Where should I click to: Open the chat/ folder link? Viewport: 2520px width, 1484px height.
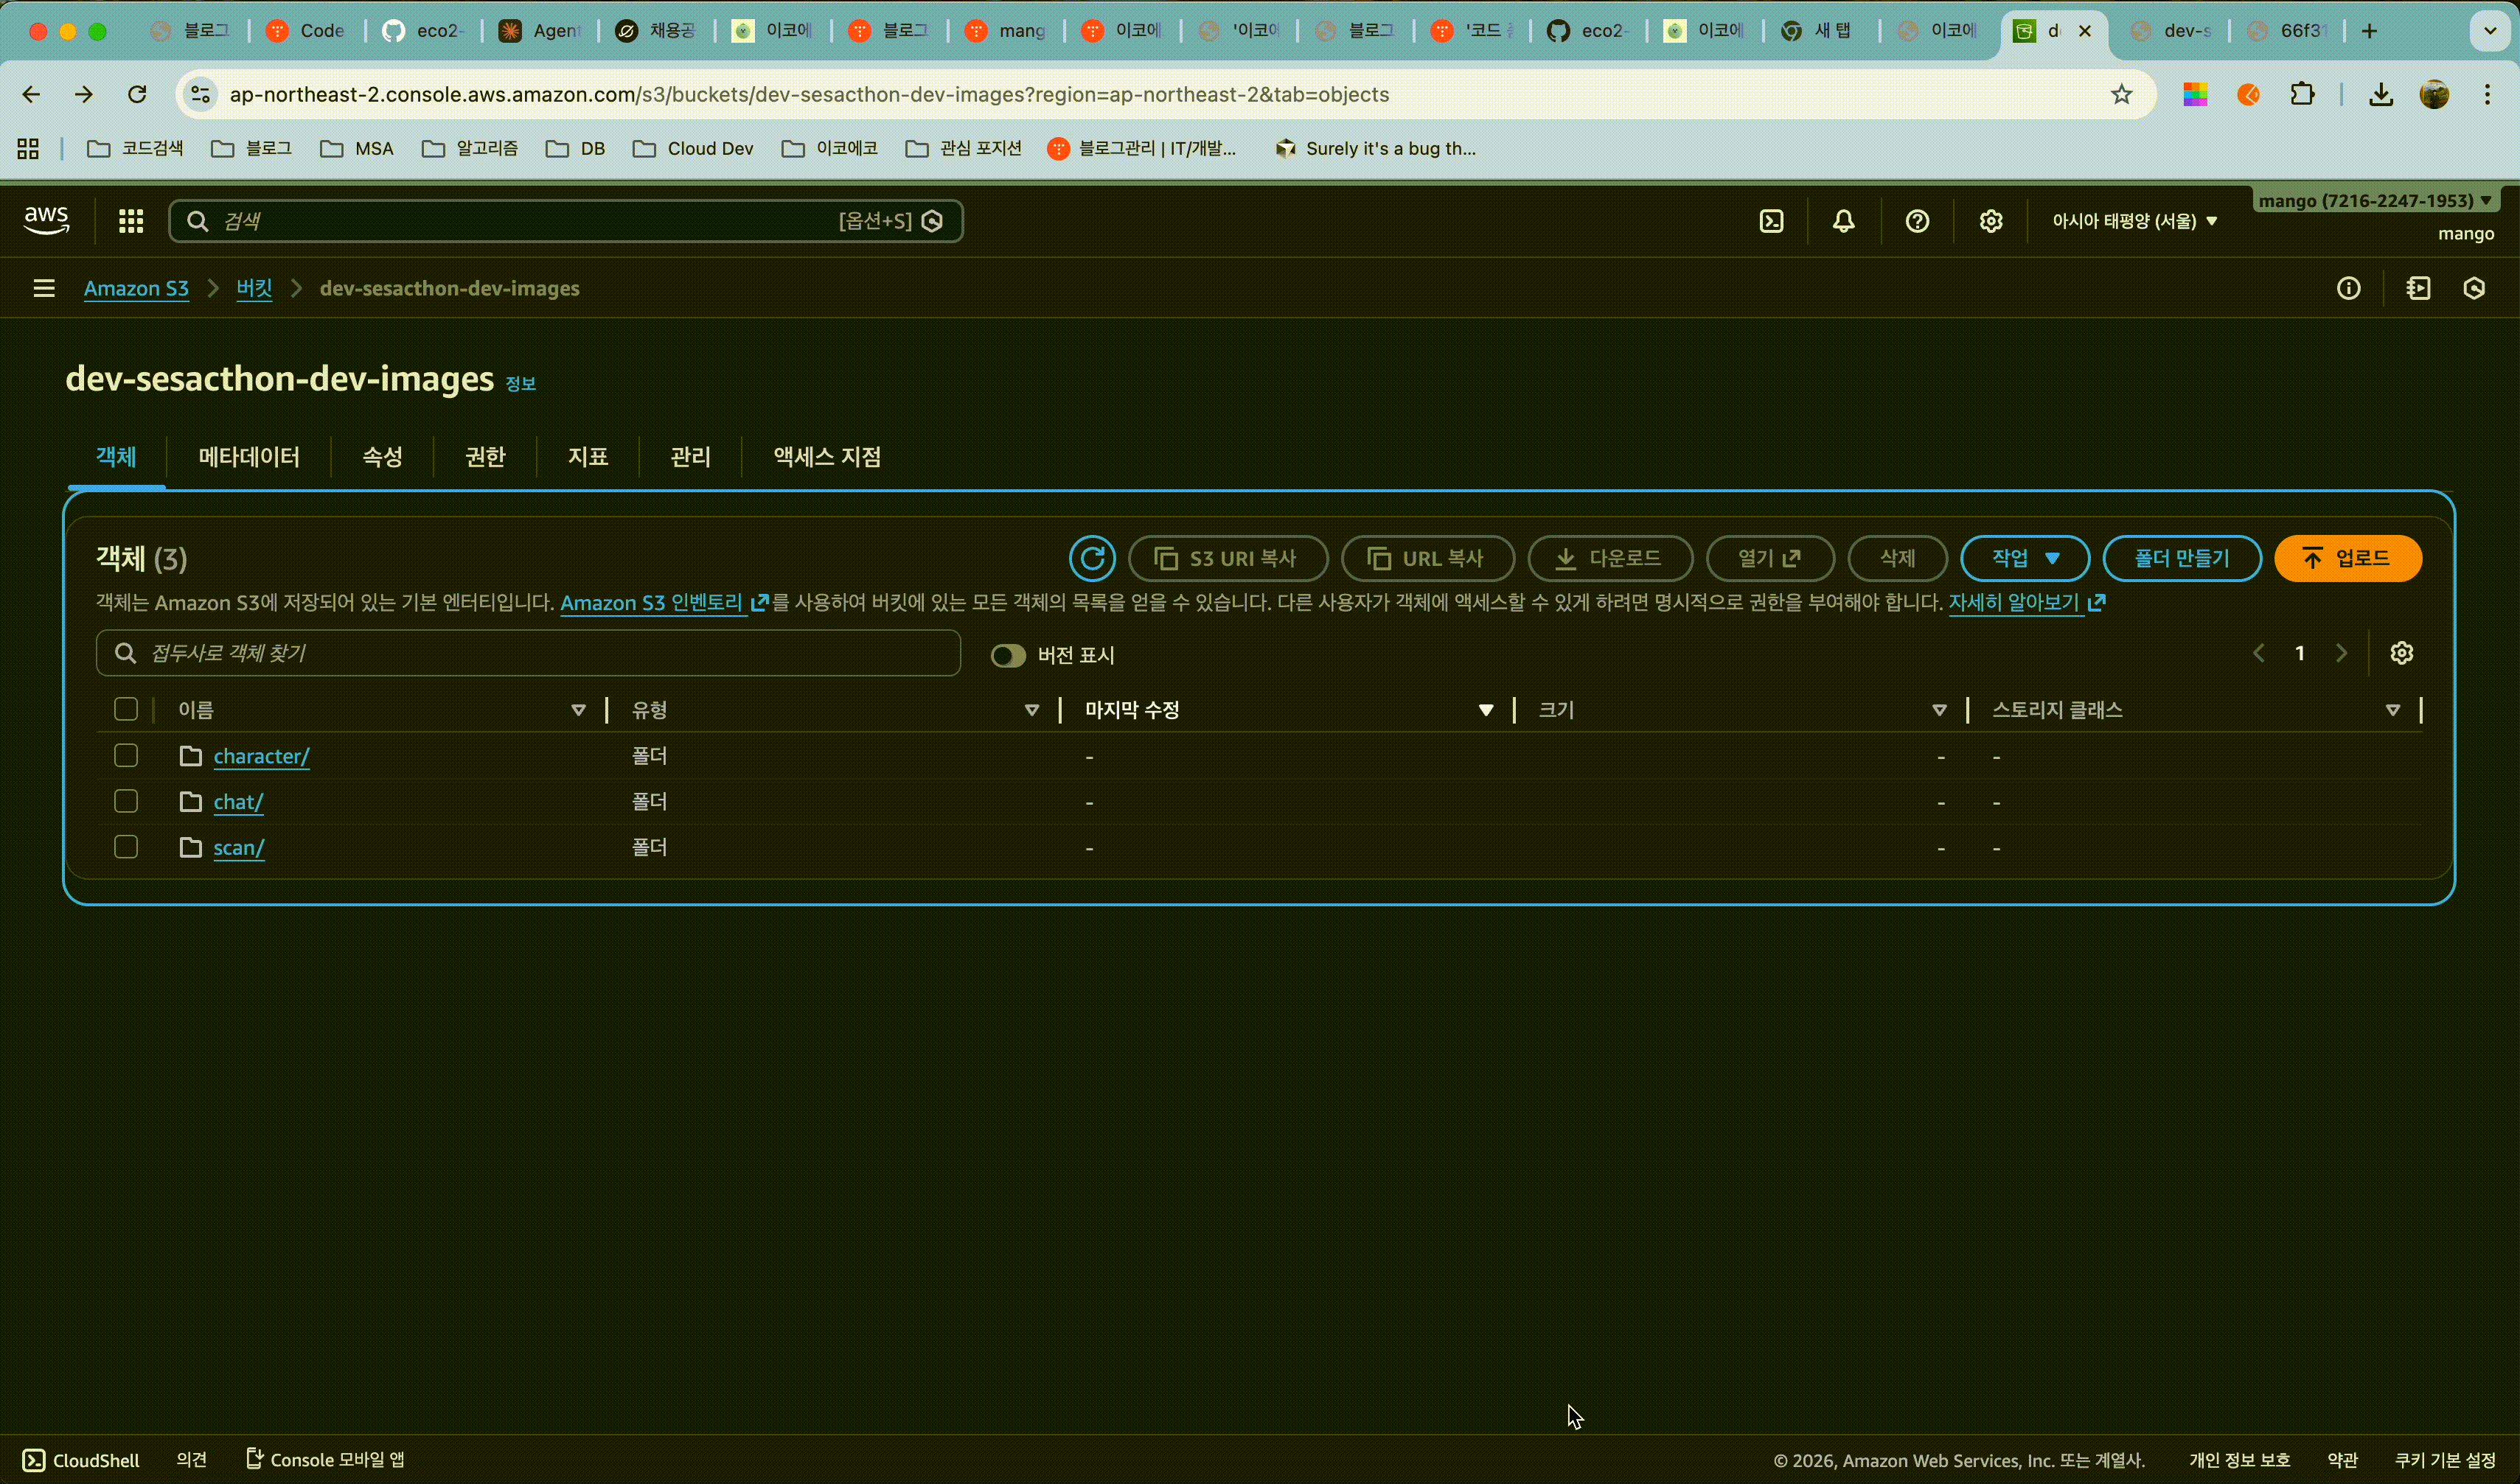[x=238, y=802]
